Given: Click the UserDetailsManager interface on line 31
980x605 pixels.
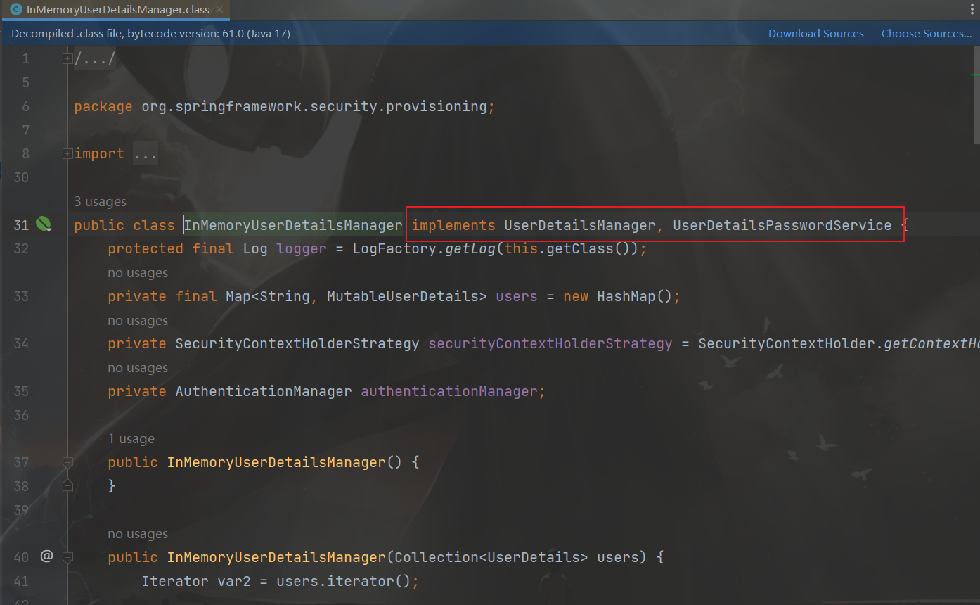Looking at the screenshot, I should click(x=579, y=225).
